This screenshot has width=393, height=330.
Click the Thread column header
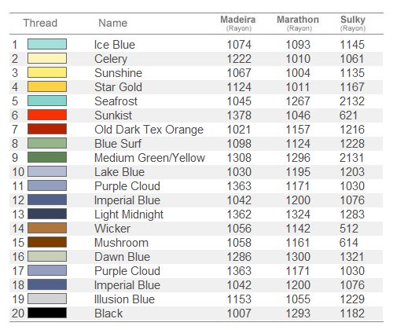point(40,23)
